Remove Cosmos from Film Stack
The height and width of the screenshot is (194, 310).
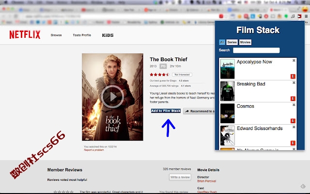pyautogui.click(x=294, y=105)
